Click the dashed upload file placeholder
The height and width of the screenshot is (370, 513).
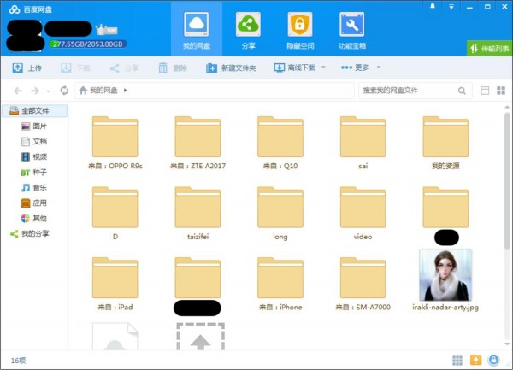click(x=200, y=337)
